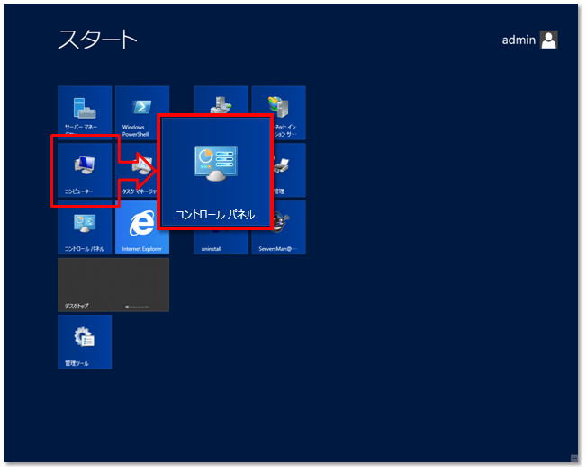Open the Server Manager tile

(x=85, y=112)
